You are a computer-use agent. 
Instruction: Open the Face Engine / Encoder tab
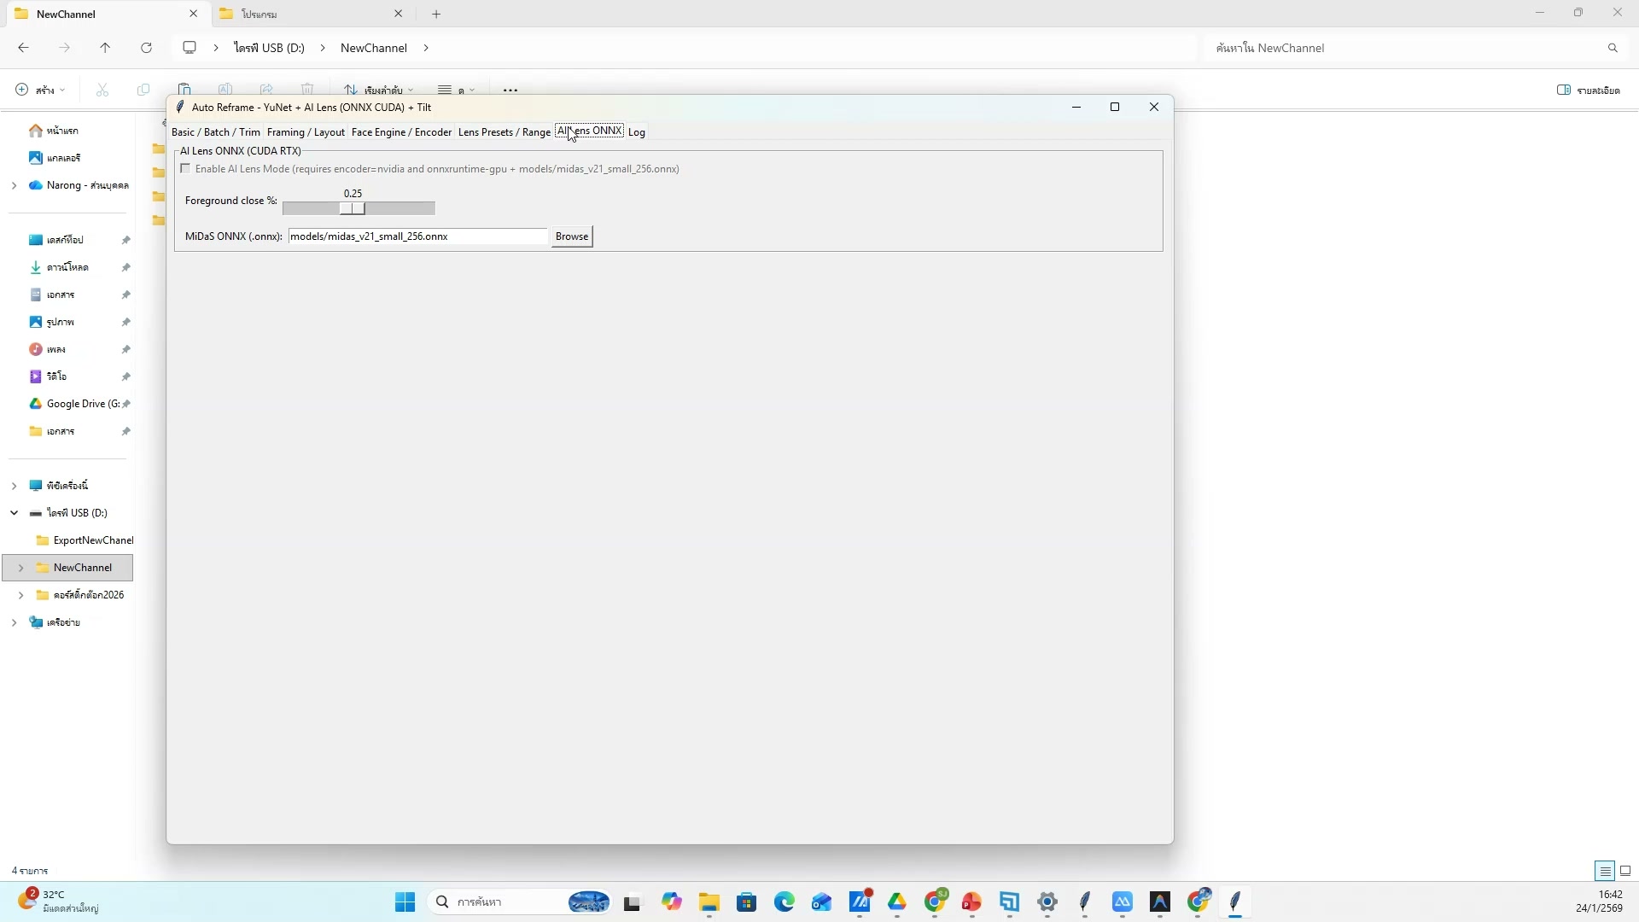(x=401, y=132)
